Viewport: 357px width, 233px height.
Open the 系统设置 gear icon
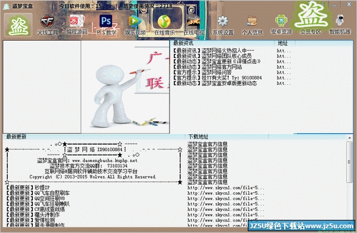pyautogui.click(x=223, y=25)
